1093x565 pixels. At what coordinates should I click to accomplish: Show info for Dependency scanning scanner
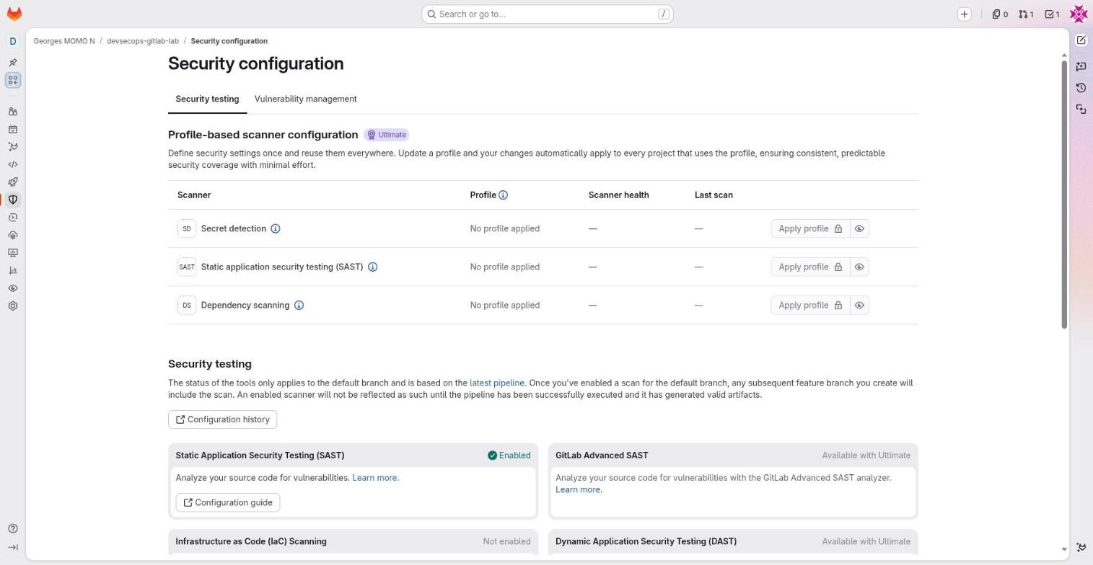point(299,305)
